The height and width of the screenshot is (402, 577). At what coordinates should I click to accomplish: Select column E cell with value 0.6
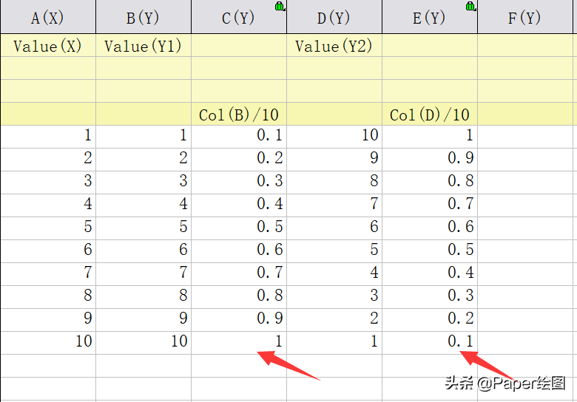click(x=430, y=228)
